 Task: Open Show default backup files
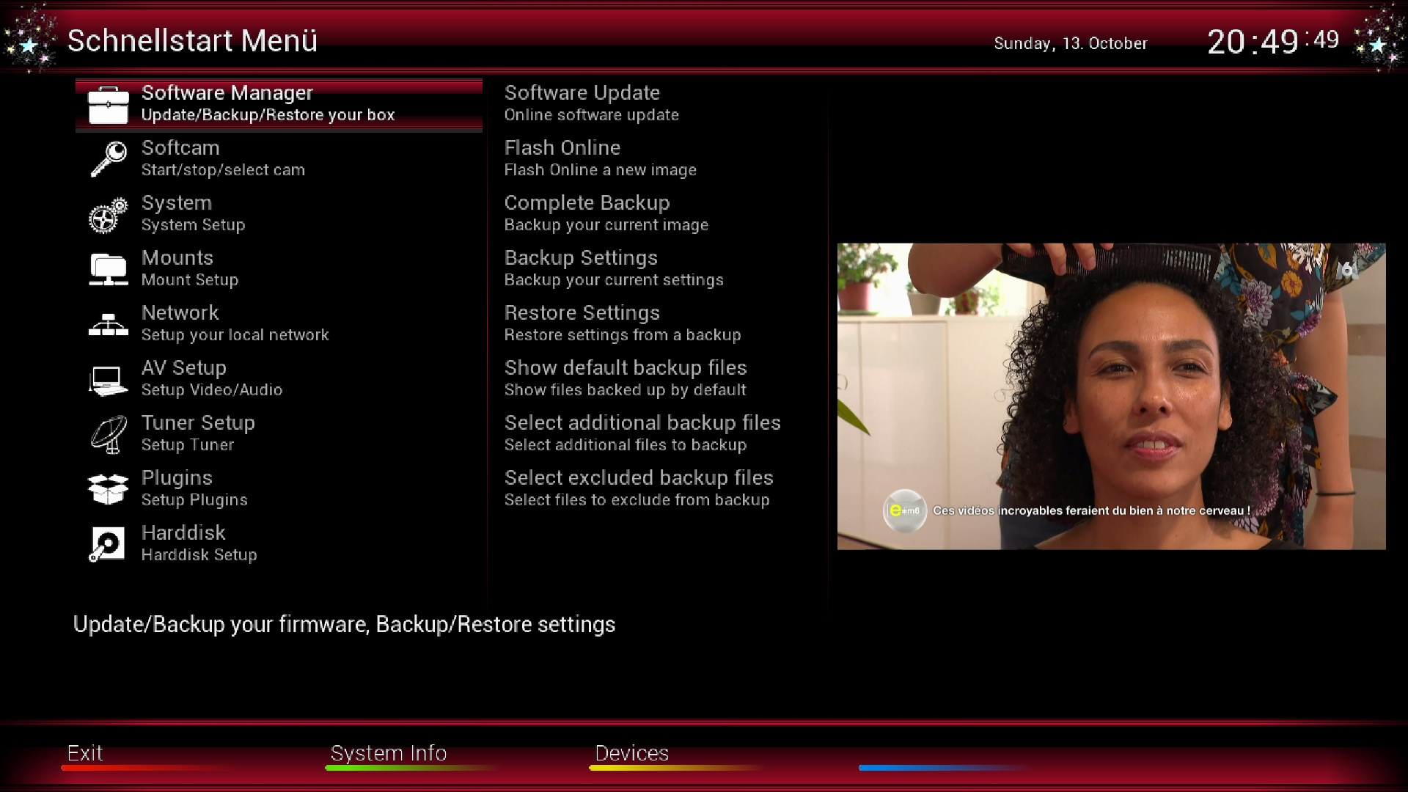pos(625,378)
